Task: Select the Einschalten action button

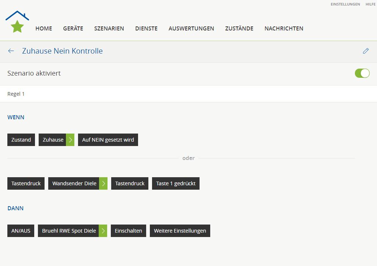Action: [x=128, y=231]
